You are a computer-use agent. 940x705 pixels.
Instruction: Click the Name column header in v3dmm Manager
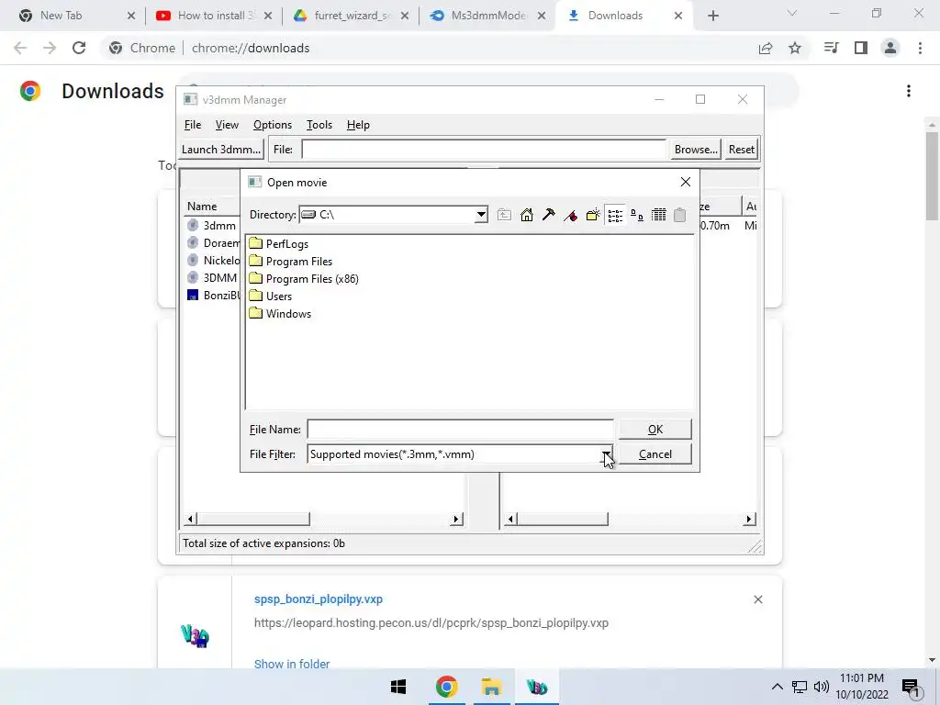[x=211, y=207]
